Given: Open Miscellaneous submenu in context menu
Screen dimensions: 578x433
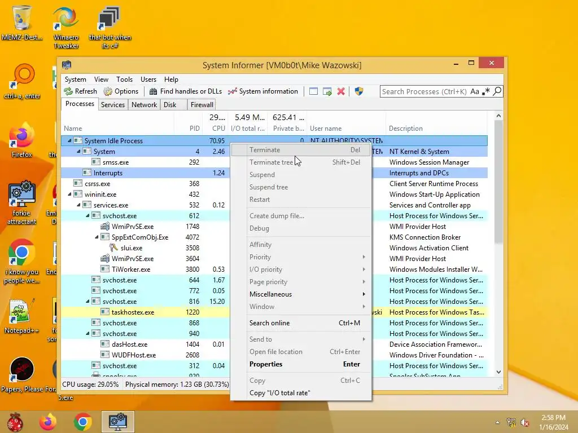Looking at the screenshot, I should (301, 294).
